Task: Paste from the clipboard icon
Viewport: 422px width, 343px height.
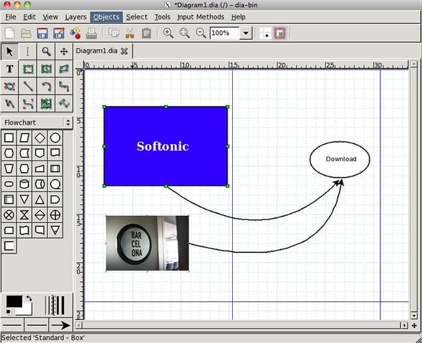Action: (146, 33)
